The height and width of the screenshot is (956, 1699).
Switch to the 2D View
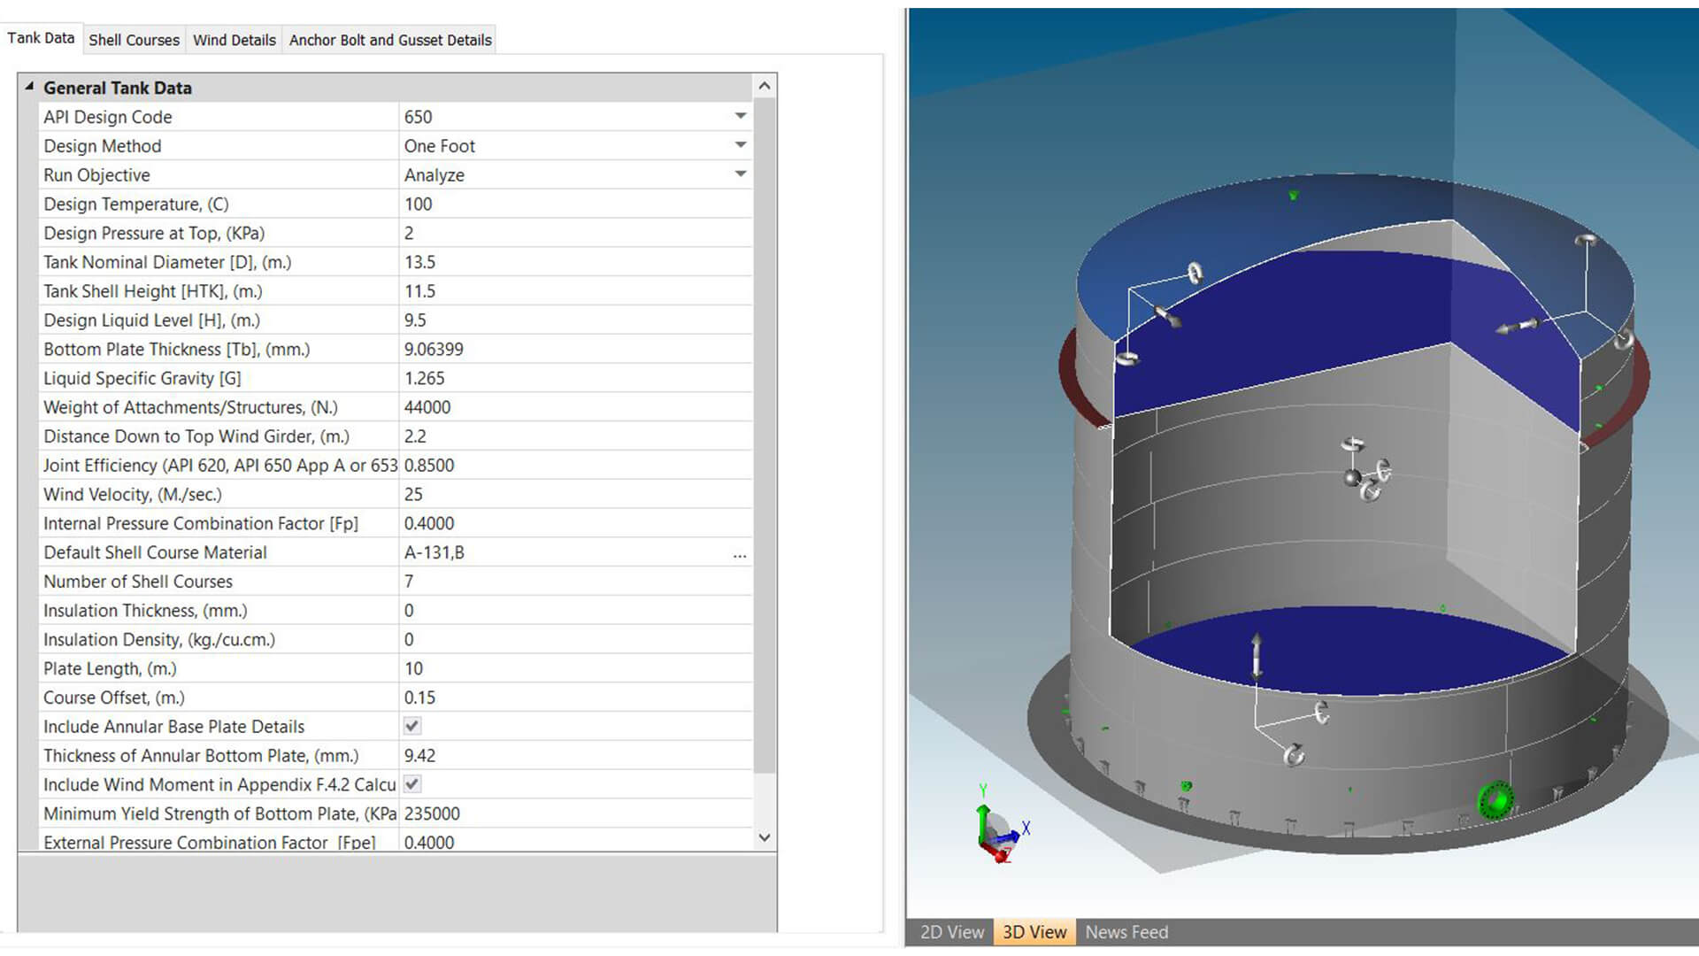951,932
